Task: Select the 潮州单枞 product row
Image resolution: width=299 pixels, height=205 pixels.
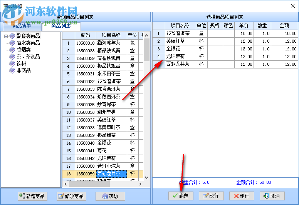Action: click(x=103, y=112)
